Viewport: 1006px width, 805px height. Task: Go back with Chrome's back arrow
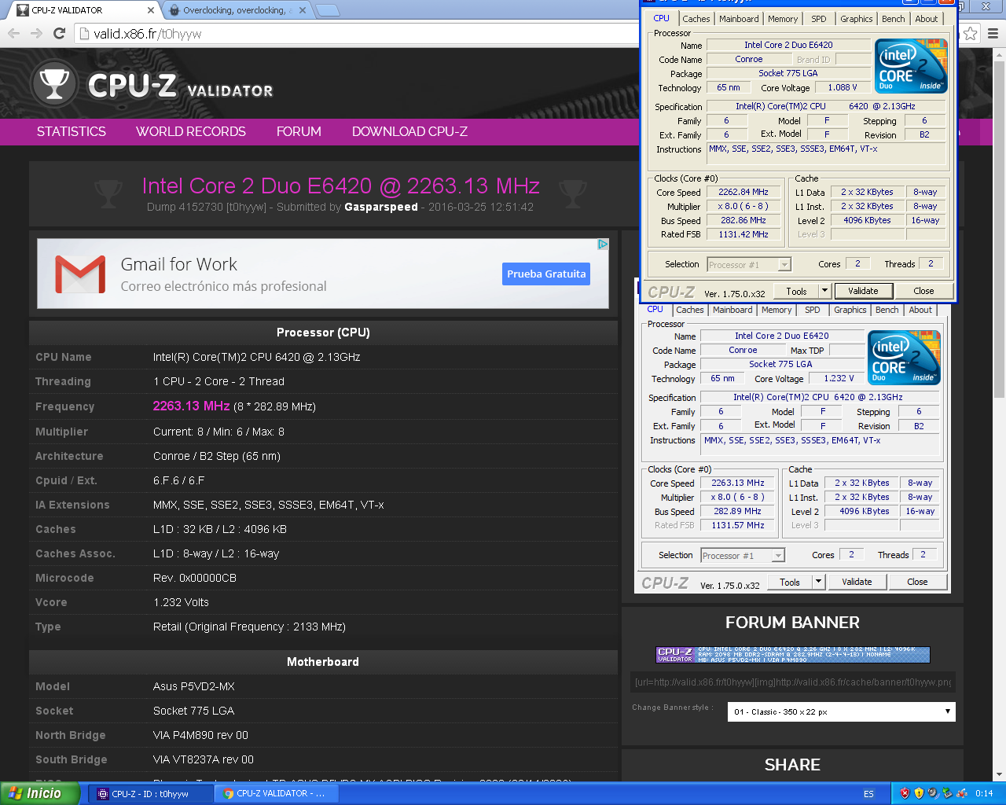13,33
